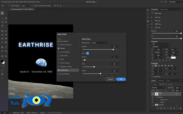Click the delete layer trash icon
The image size is (183, 114).
(180, 108)
